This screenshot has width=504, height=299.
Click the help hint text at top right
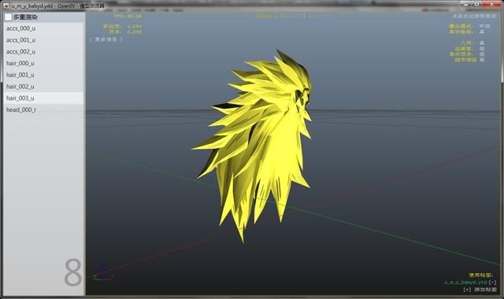pos(474,16)
